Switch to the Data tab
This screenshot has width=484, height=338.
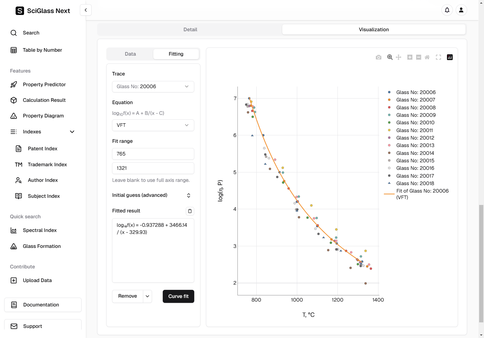click(x=130, y=54)
